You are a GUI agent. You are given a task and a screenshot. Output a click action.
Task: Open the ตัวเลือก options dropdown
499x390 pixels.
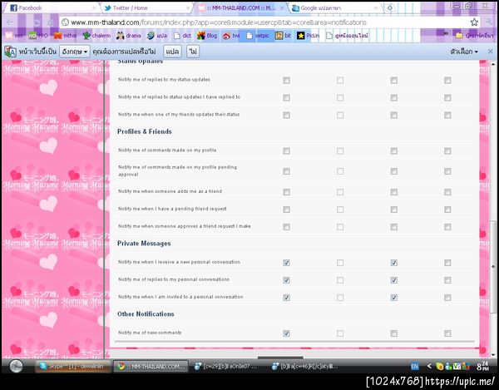point(464,52)
